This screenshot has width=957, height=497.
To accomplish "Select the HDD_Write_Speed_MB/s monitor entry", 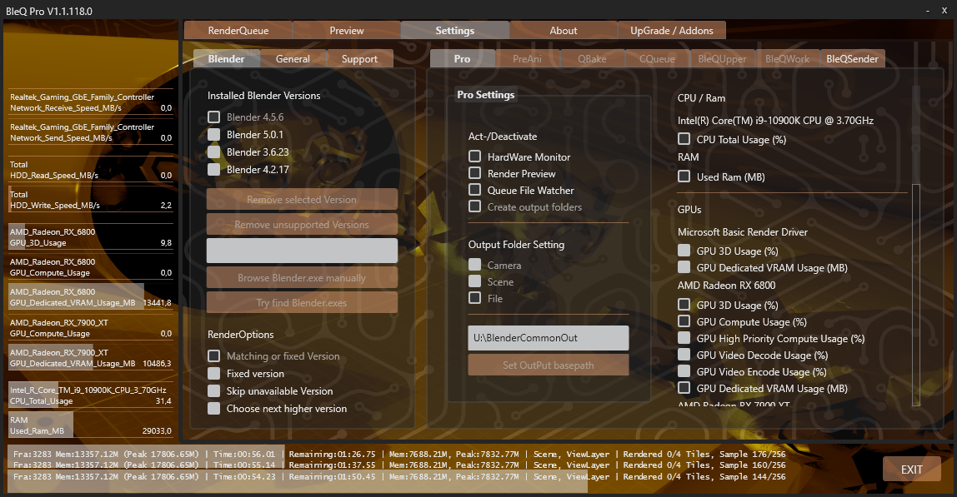I will (x=91, y=200).
